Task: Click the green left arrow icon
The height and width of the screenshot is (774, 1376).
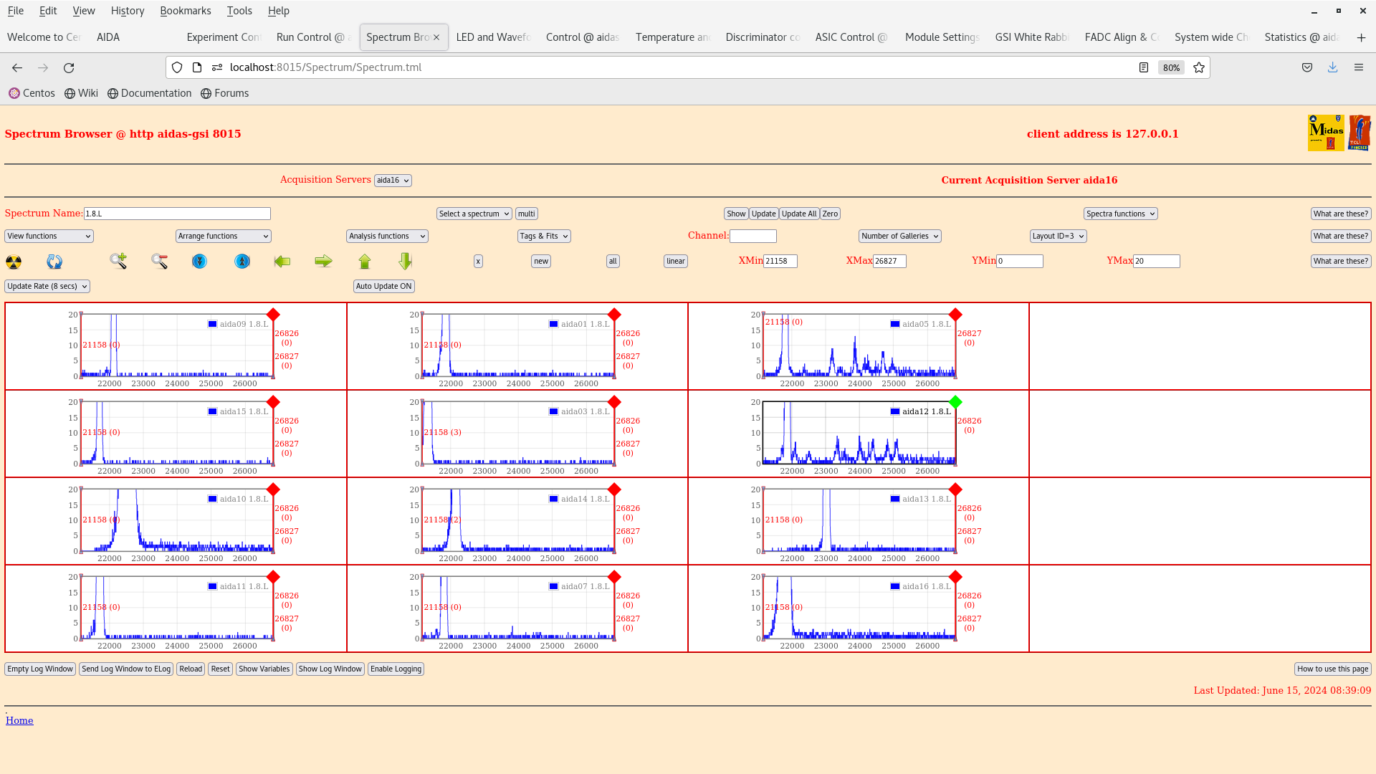Action: (x=282, y=261)
